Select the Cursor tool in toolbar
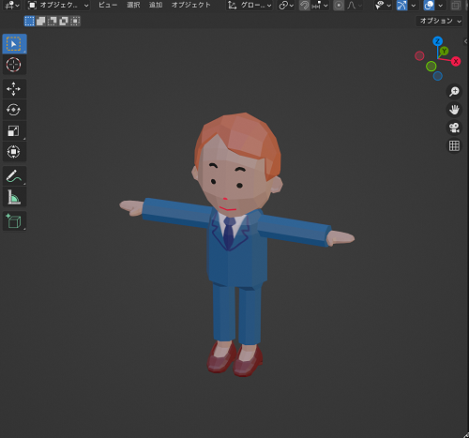 [14, 65]
